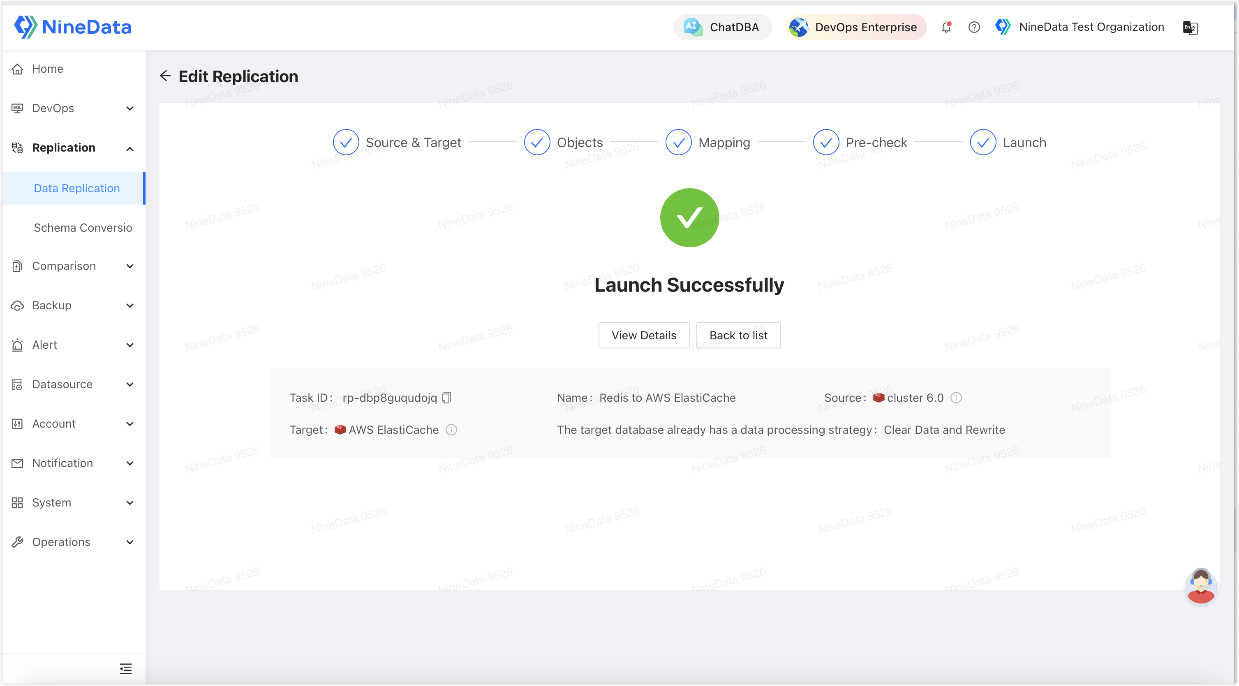Switch language with the translate icon
Screen dimensions: 1239x686
click(1190, 28)
